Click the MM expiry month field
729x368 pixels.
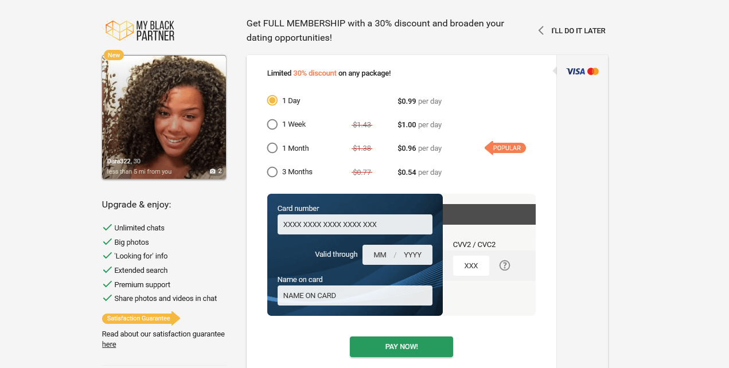pos(380,255)
